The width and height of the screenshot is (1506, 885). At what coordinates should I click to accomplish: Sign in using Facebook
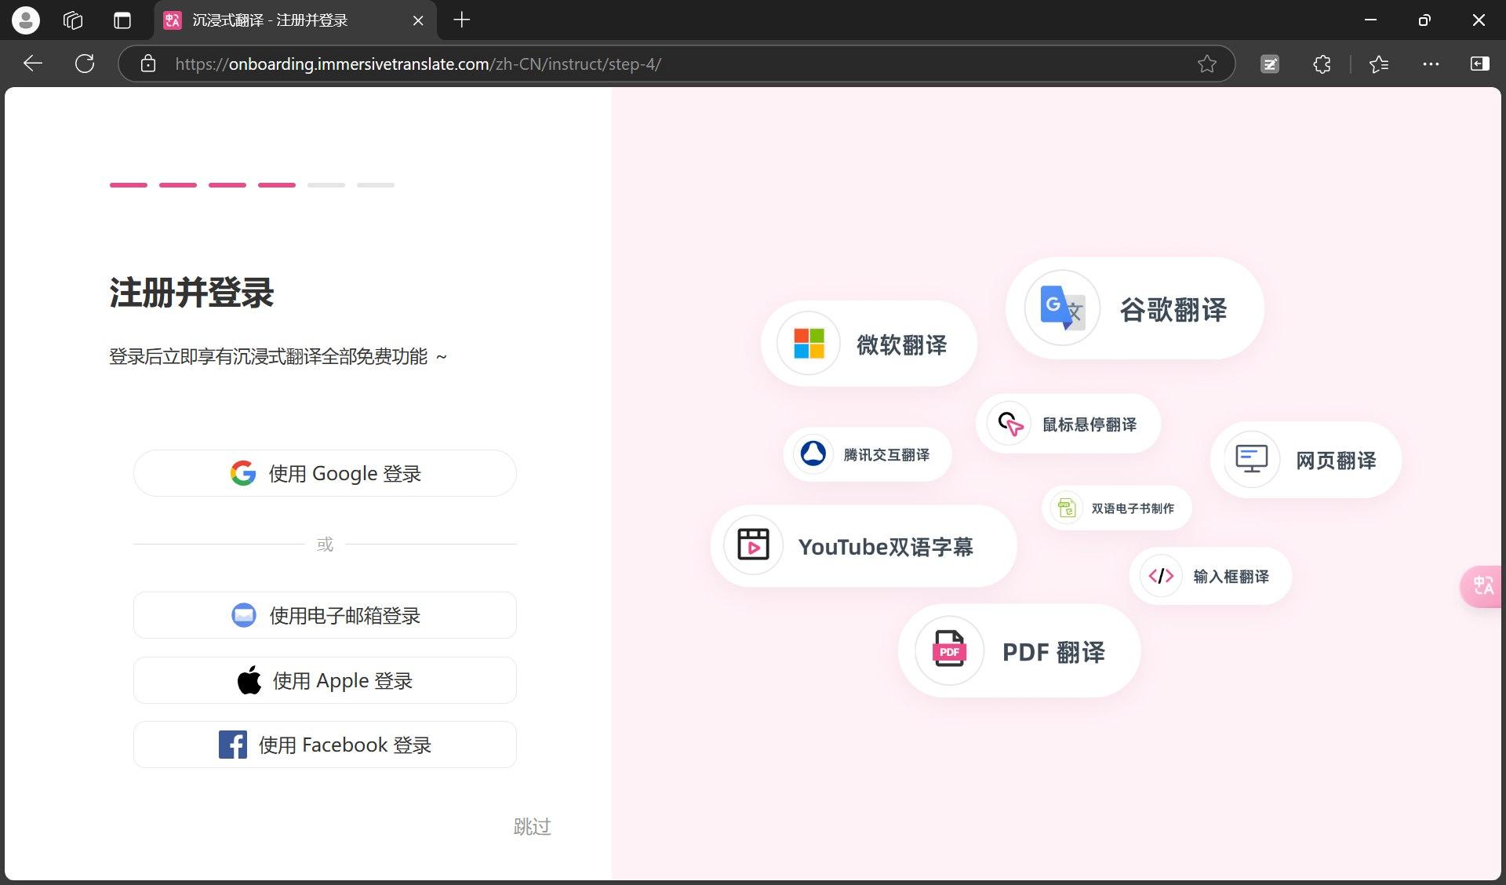(325, 745)
